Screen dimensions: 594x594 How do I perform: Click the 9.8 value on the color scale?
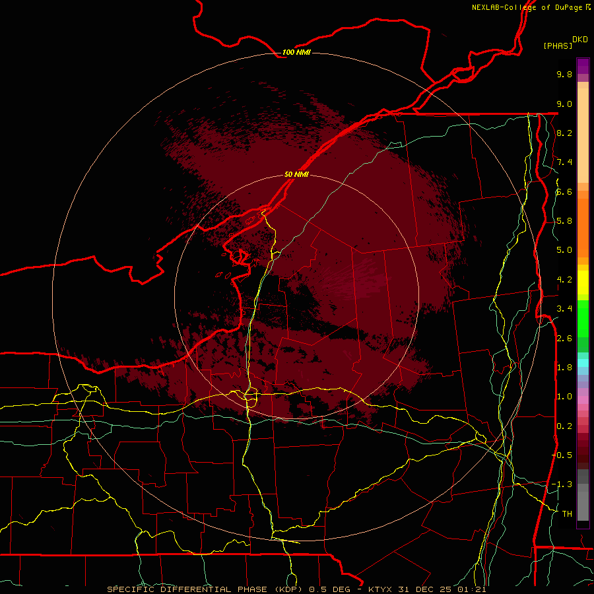[564, 74]
